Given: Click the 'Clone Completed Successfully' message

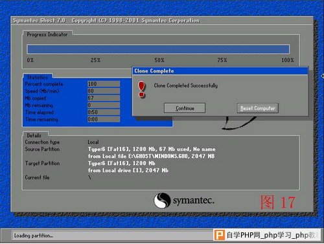Looking at the screenshot, I should 186,85.
